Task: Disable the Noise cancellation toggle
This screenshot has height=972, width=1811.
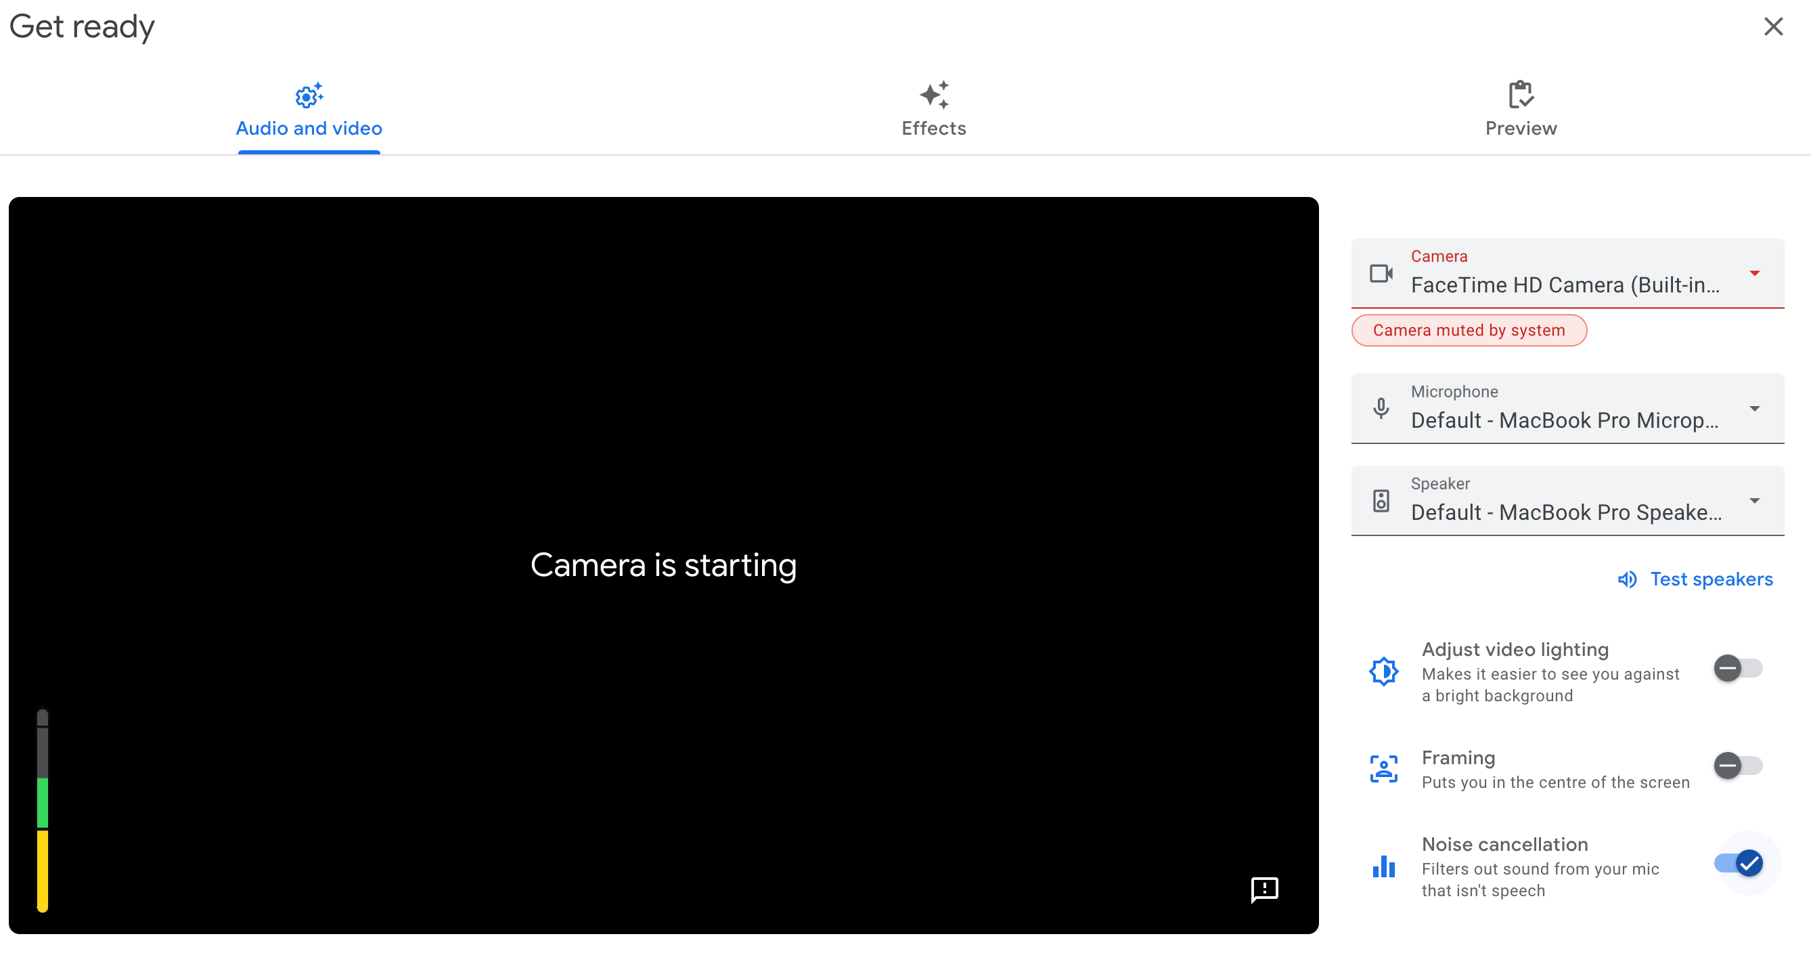Action: coord(1735,863)
